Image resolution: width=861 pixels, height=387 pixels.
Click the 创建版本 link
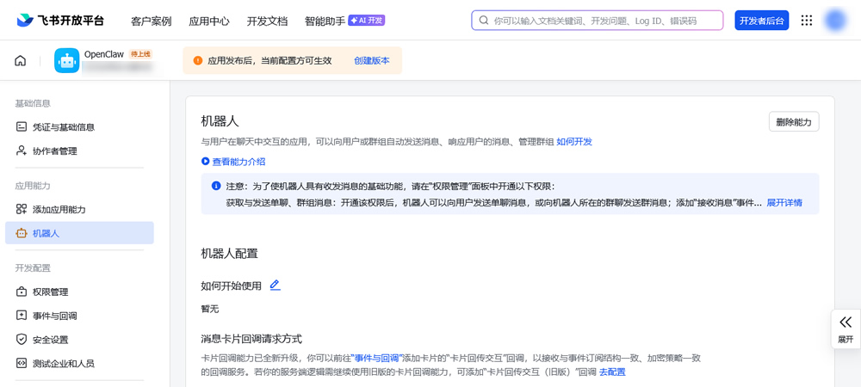point(372,61)
